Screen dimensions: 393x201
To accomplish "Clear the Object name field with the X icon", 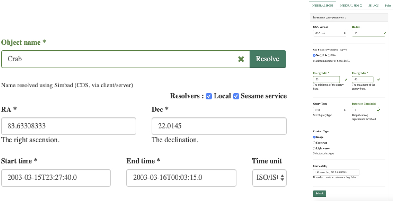I will pos(241,59).
